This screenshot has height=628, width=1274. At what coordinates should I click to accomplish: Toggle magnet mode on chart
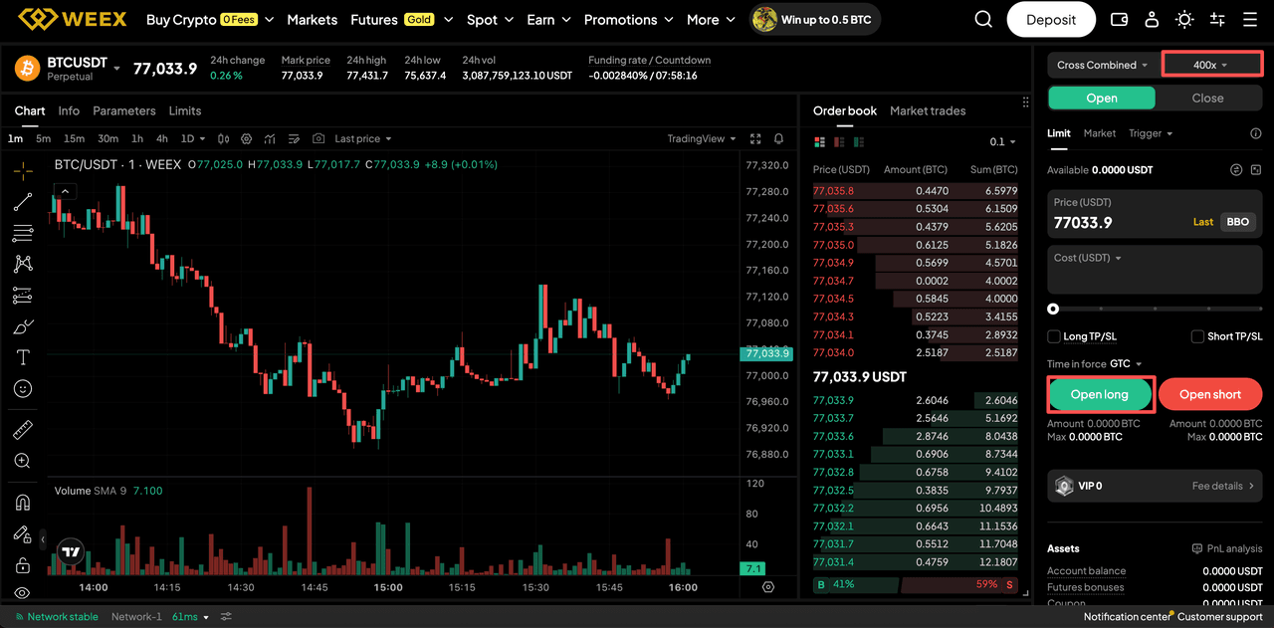pos(23,503)
